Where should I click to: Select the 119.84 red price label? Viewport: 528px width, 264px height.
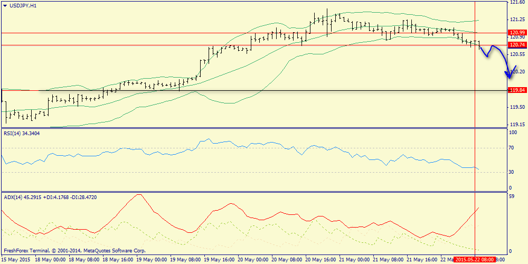point(517,90)
